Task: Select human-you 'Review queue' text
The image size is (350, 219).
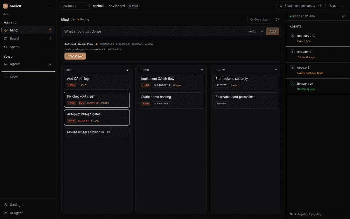Action: click(306, 89)
